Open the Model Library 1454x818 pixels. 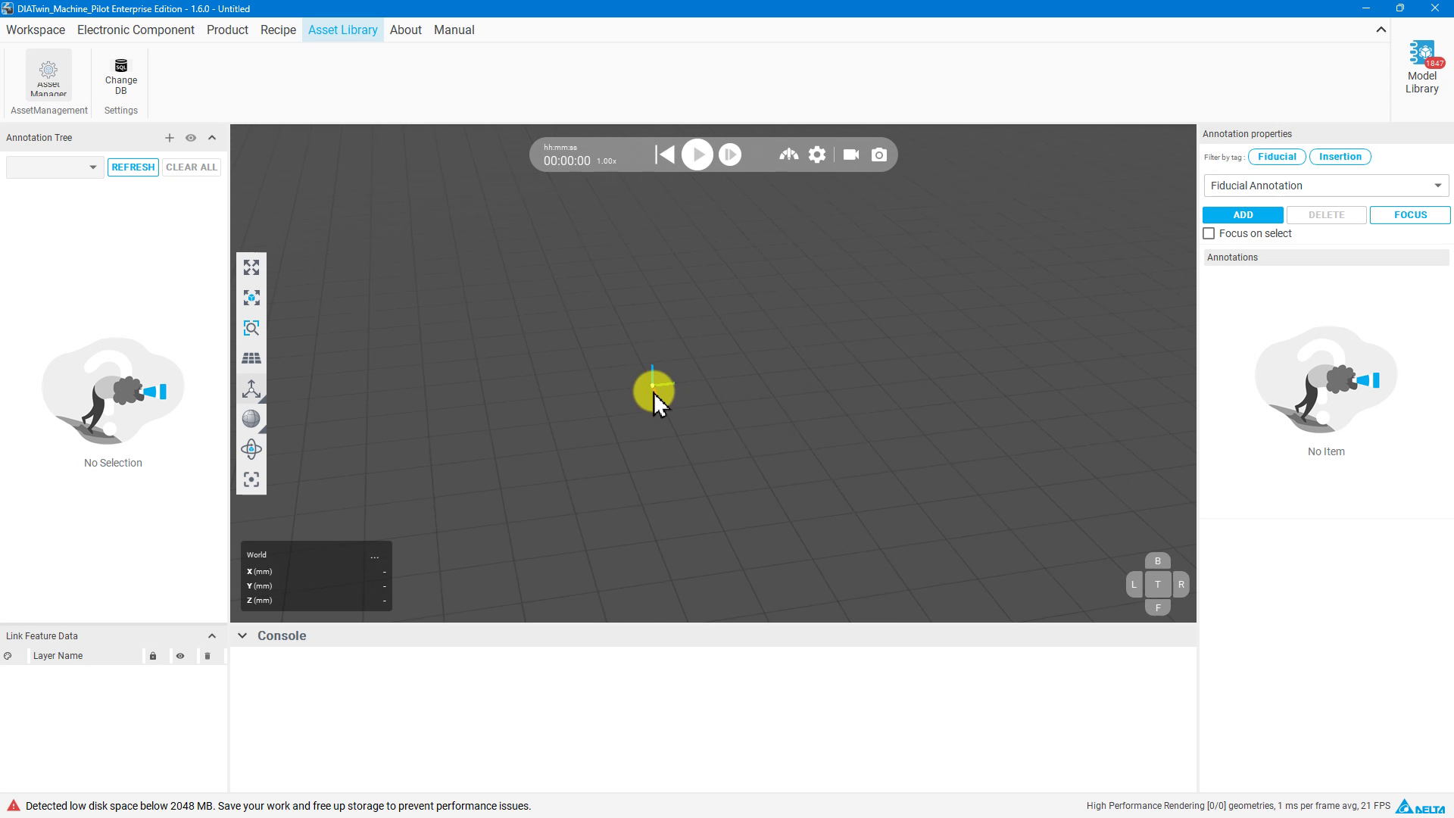tap(1421, 67)
